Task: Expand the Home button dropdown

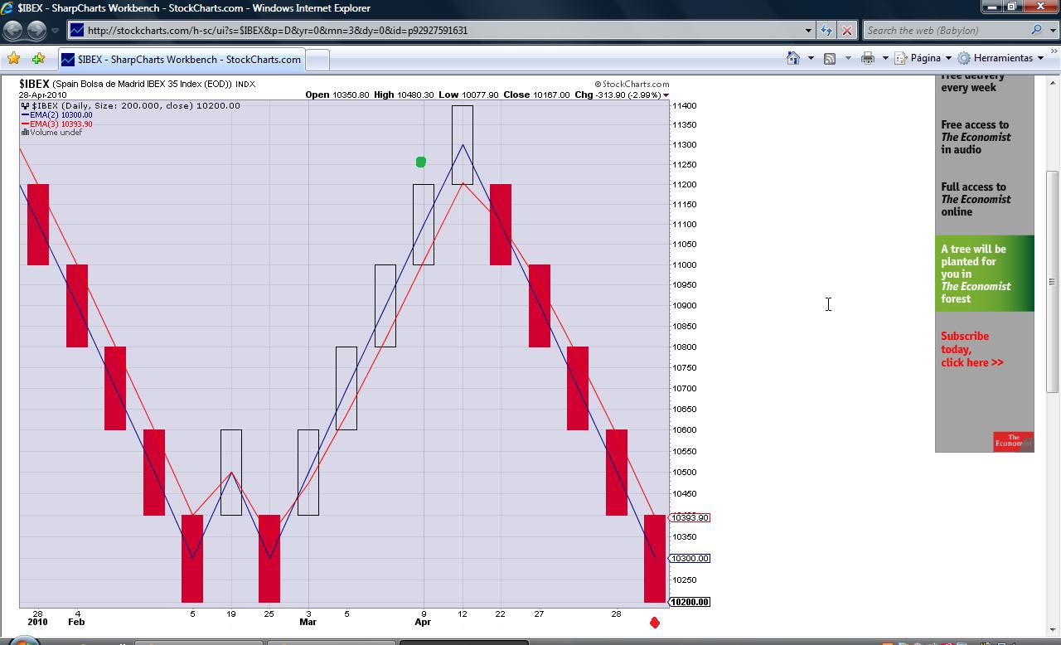Action: coord(811,58)
